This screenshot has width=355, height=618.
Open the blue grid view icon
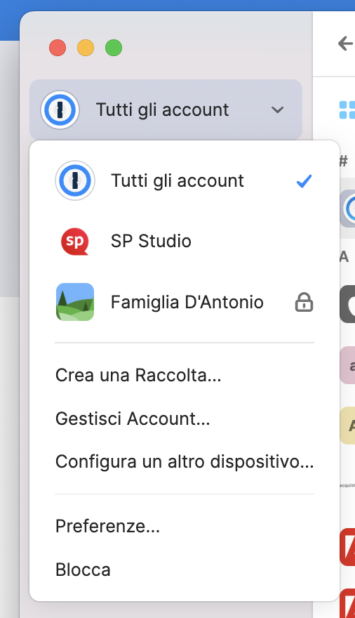tap(347, 110)
